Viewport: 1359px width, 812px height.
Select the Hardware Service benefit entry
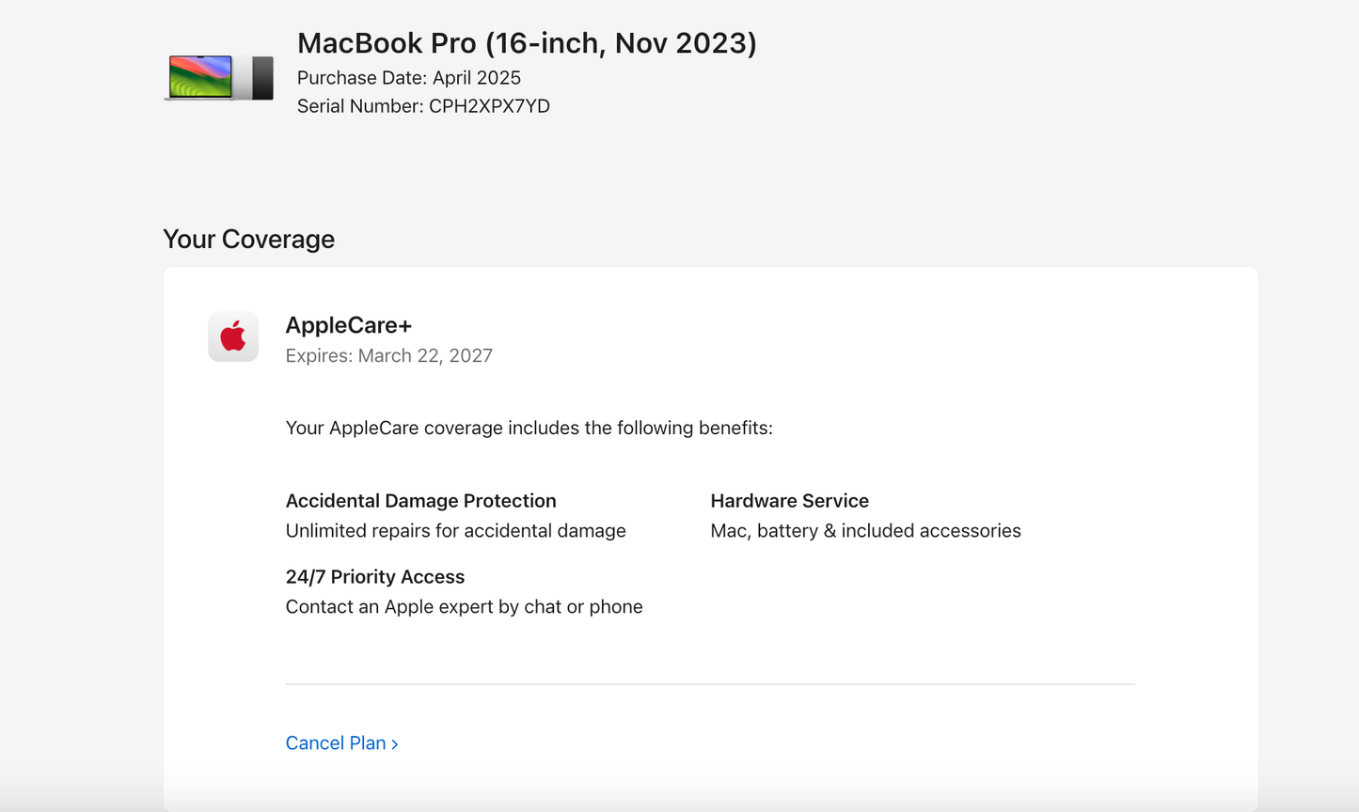coord(789,501)
